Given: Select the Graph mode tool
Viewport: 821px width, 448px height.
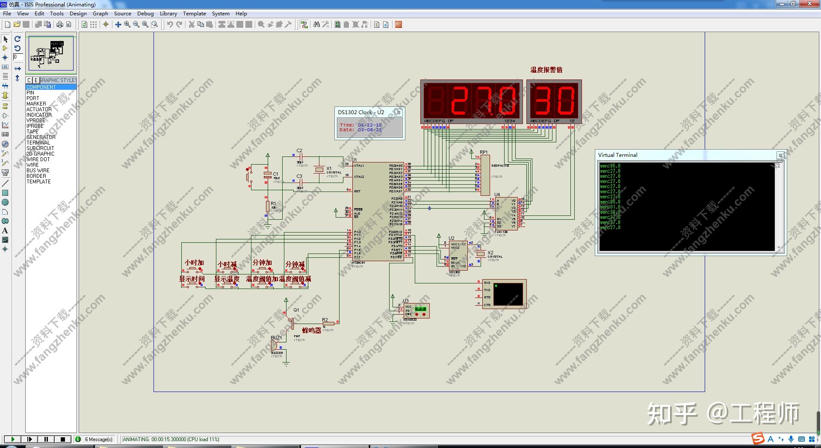Looking at the screenshot, I should tap(5, 125).
